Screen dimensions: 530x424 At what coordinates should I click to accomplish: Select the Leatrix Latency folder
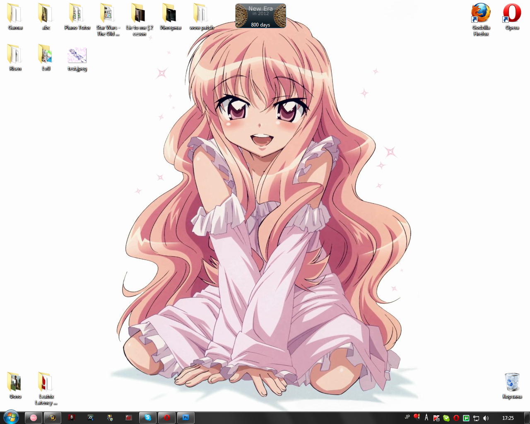[46, 388]
